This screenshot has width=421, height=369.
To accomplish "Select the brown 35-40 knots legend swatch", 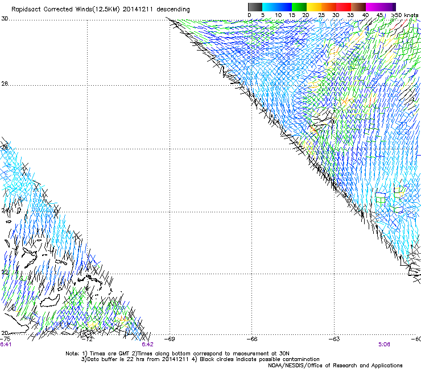I will coord(358,7).
